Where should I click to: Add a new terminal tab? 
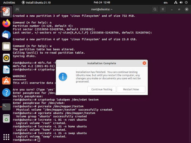tap(17, 9)
